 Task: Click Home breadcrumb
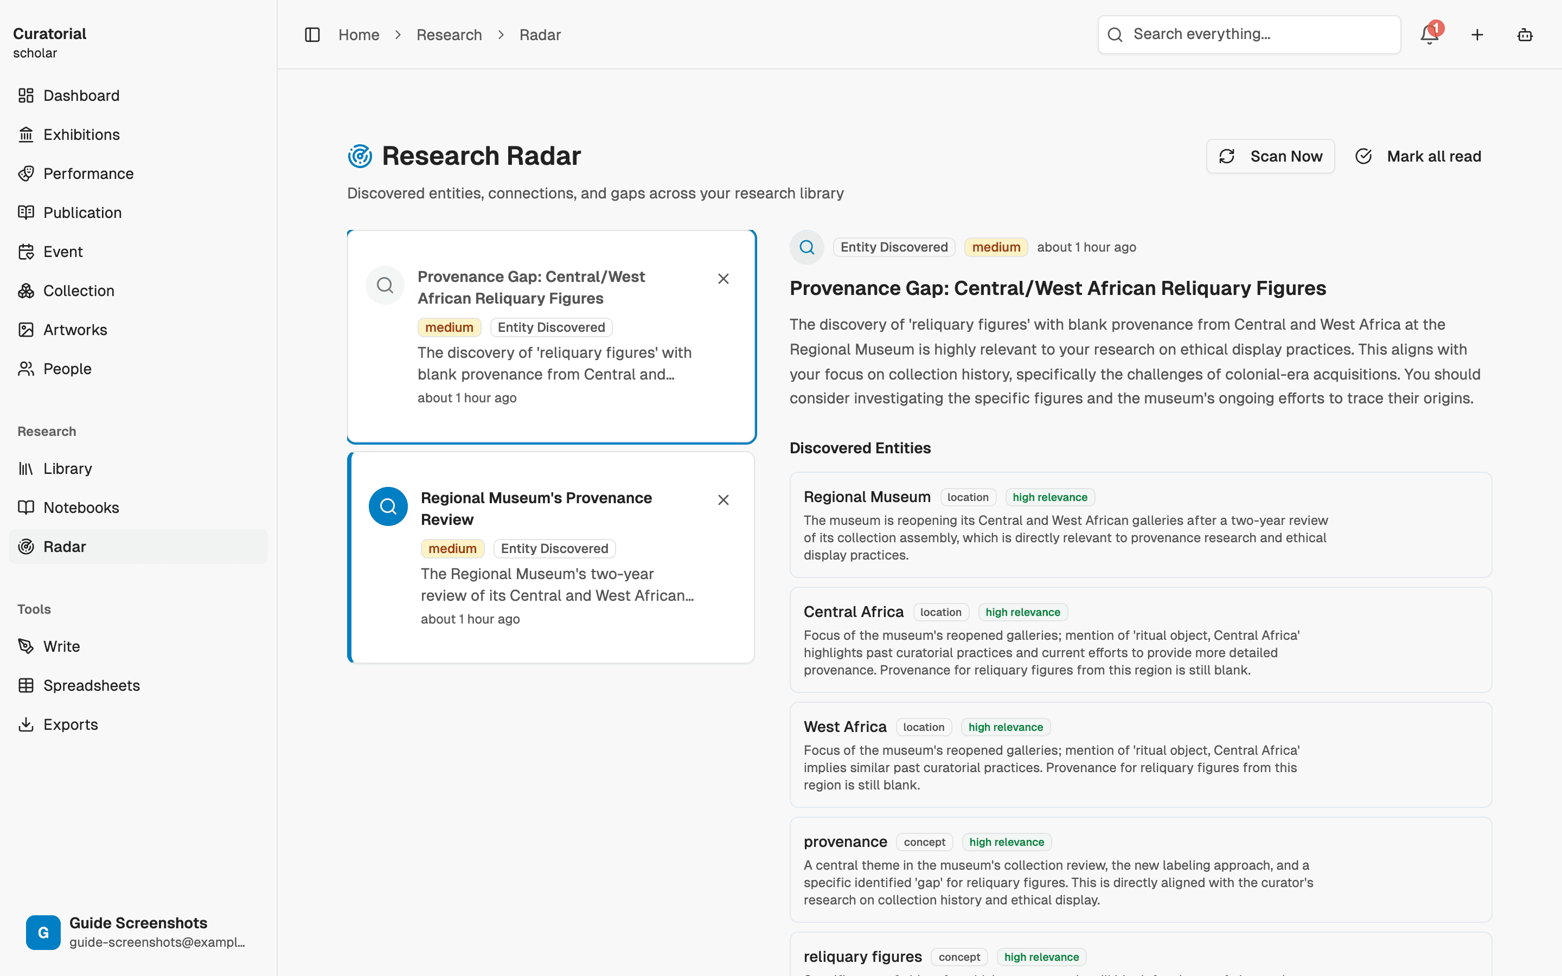pos(359,35)
